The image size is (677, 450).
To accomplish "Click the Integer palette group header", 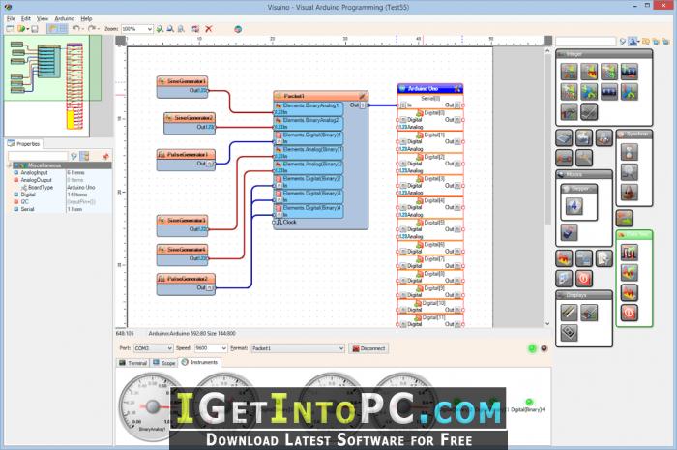I will (603, 54).
